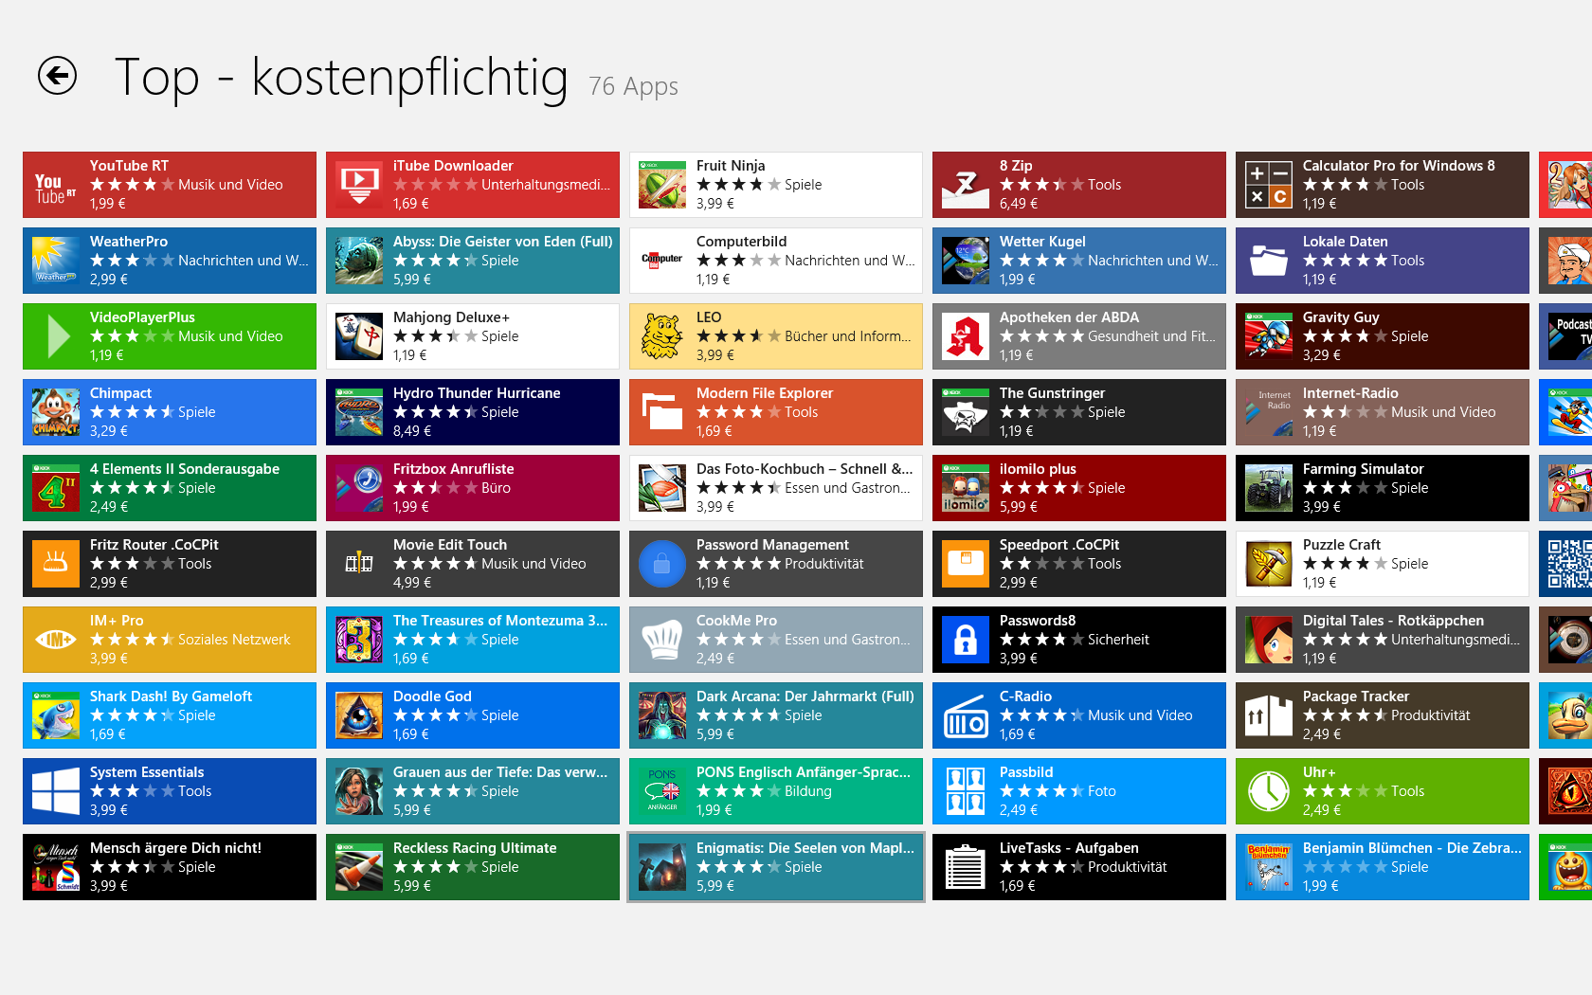Open the Lokale Daten folder icon
This screenshot has height=995, width=1592.
[1269, 261]
